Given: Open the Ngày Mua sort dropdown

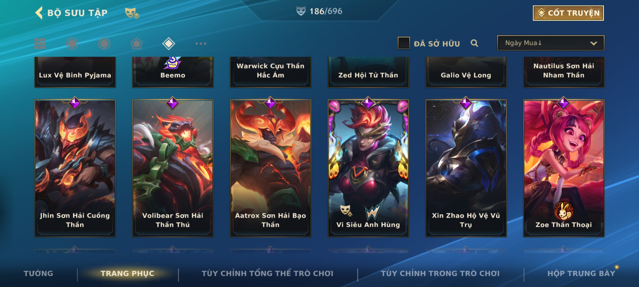Looking at the screenshot, I should coord(551,43).
